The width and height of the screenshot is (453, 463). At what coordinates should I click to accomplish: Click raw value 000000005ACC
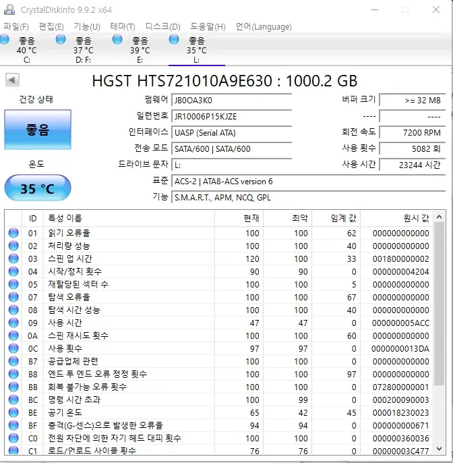[400, 323]
